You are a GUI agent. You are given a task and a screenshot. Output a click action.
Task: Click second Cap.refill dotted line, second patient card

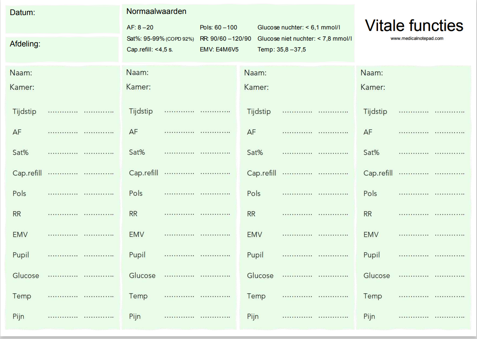(215, 173)
